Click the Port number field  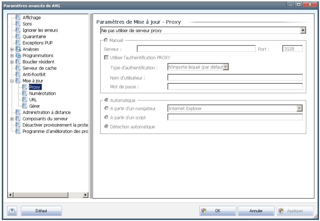coord(292,48)
